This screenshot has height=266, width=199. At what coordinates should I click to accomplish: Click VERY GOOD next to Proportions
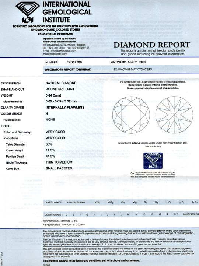tap(55, 138)
